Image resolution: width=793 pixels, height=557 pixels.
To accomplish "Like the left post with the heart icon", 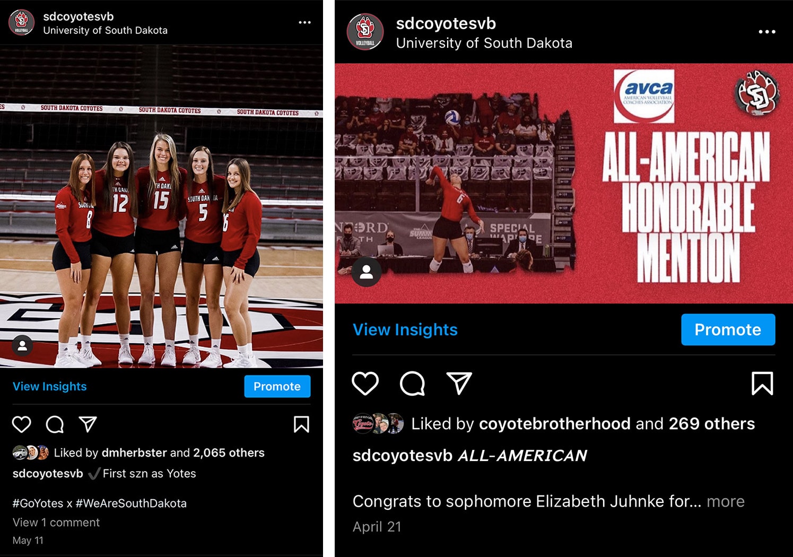I will point(22,424).
